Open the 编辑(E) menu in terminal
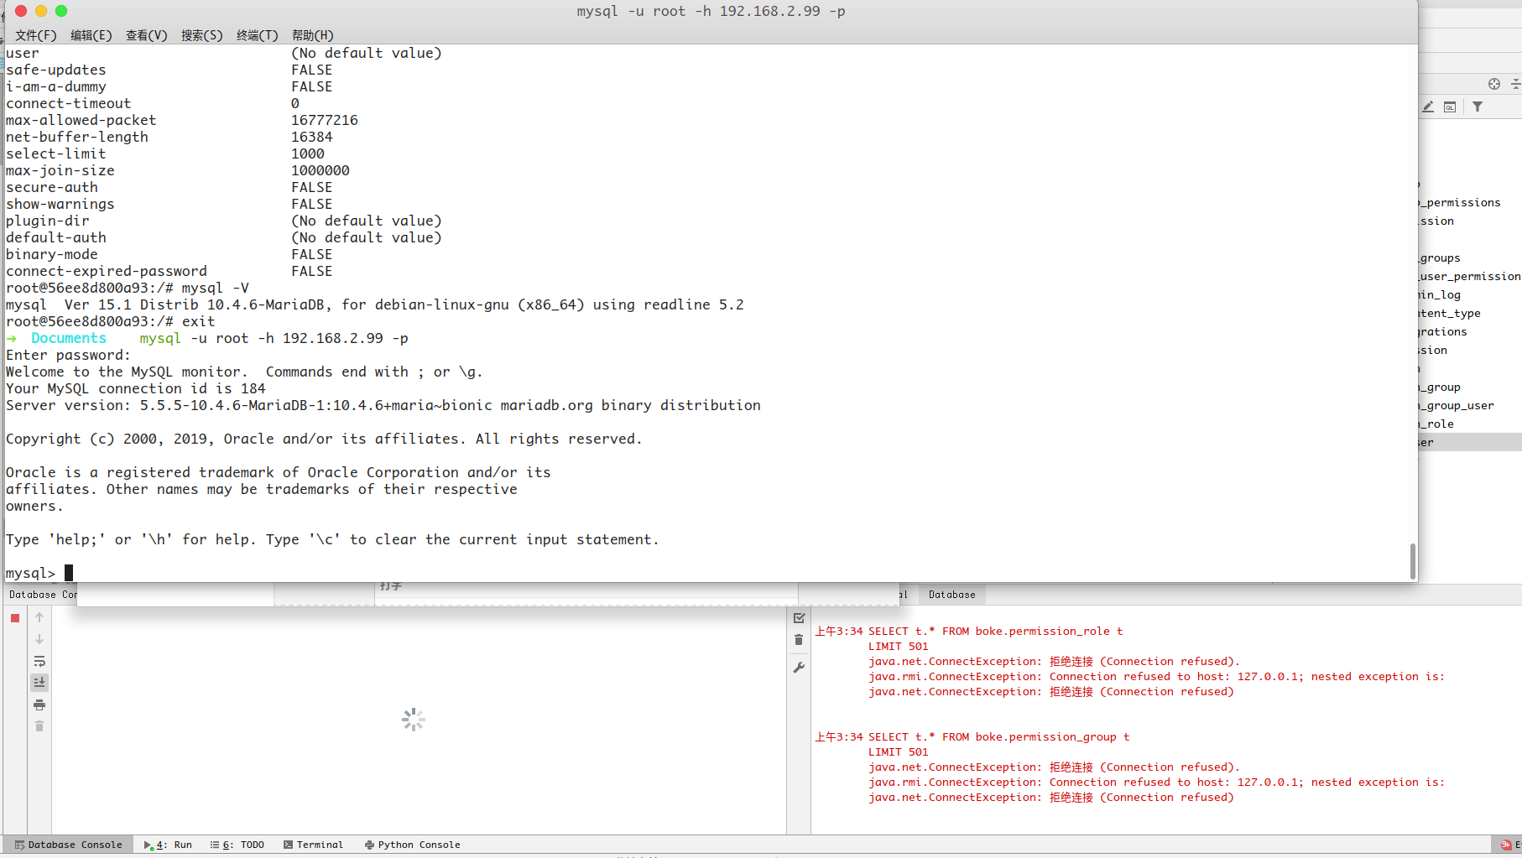This screenshot has height=858, width=1522. coord(91,35)
